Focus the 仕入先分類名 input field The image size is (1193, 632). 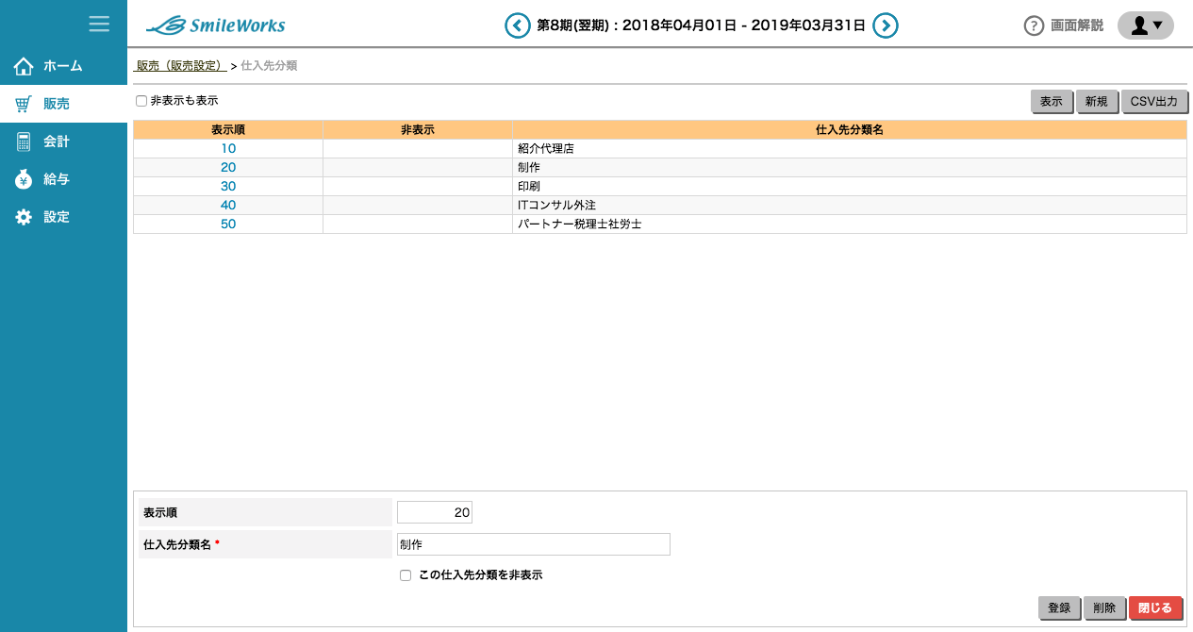click(534, 544)
